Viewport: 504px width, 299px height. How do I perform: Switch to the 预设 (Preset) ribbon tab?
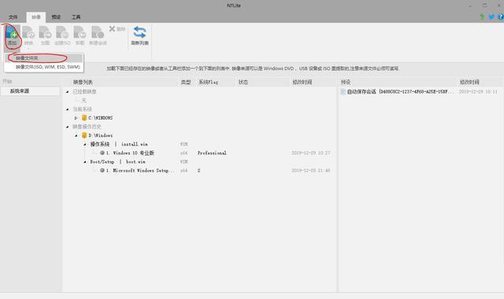(56, 17)
